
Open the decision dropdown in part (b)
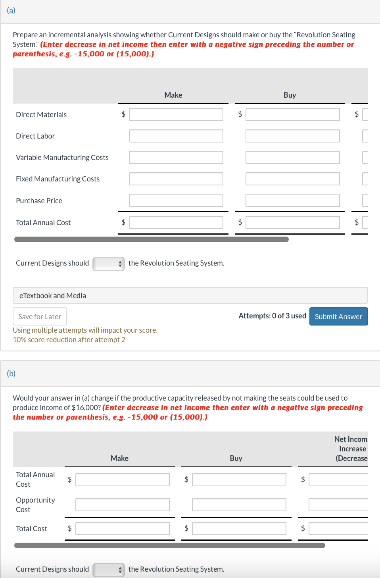109,570
